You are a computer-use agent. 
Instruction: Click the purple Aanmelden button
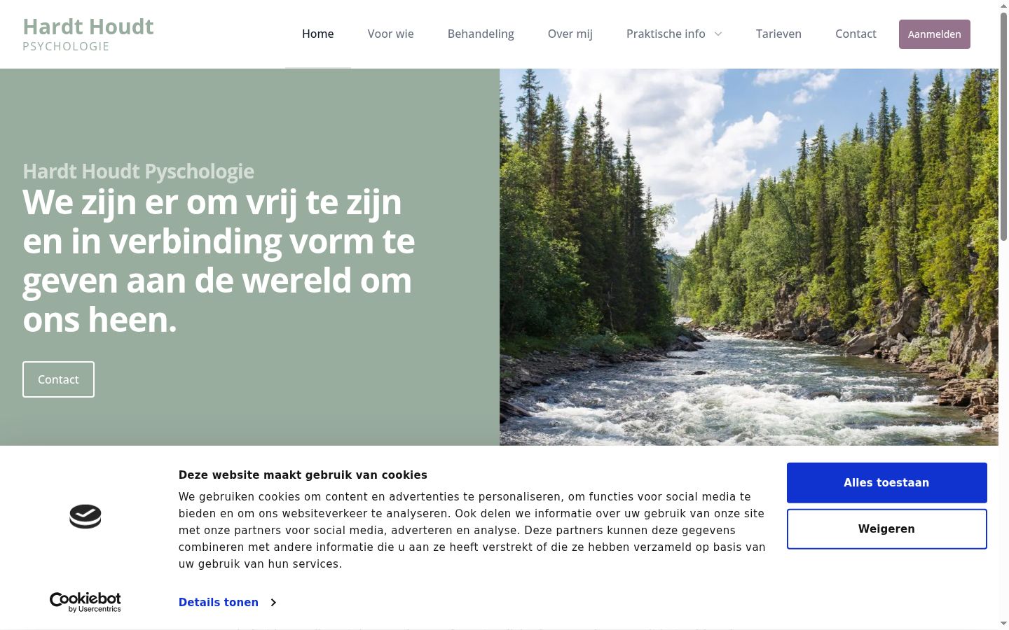pyautogui.click(x=934, y=34)
